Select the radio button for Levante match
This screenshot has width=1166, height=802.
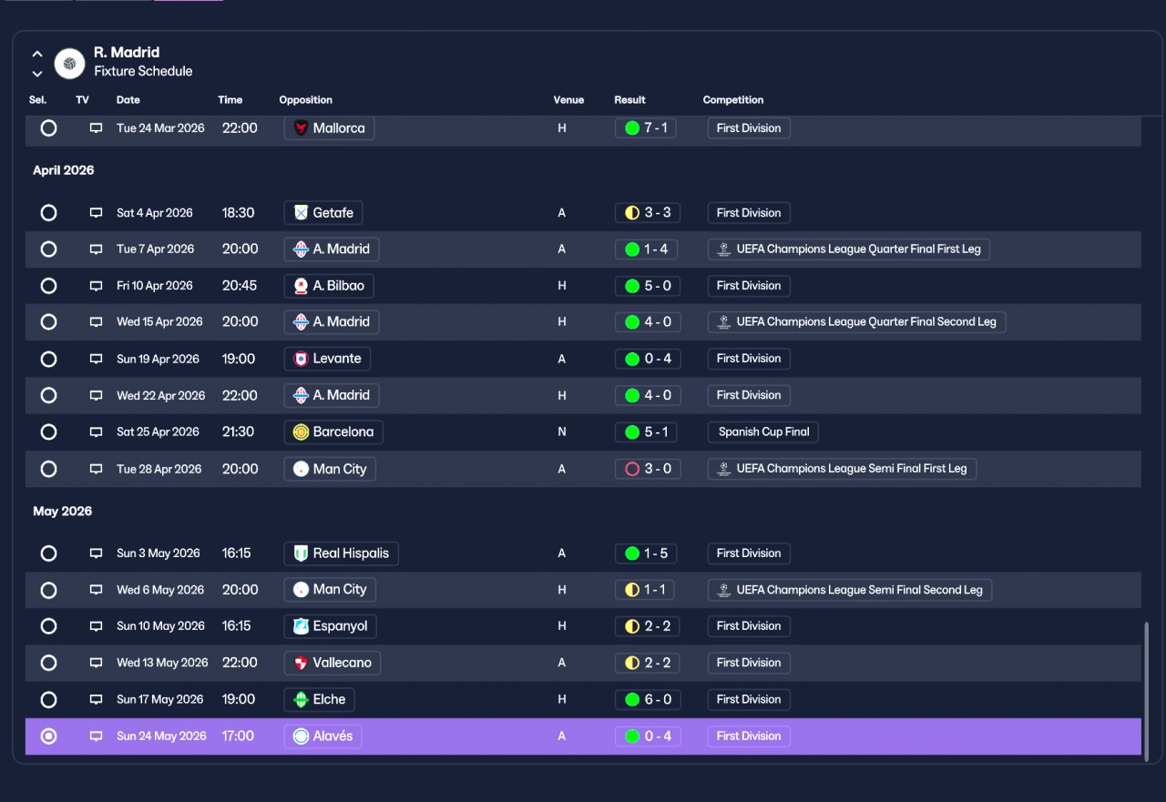48,359
